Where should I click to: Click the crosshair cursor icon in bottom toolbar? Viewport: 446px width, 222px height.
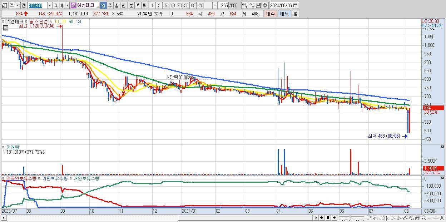click(x=387, y=218)
